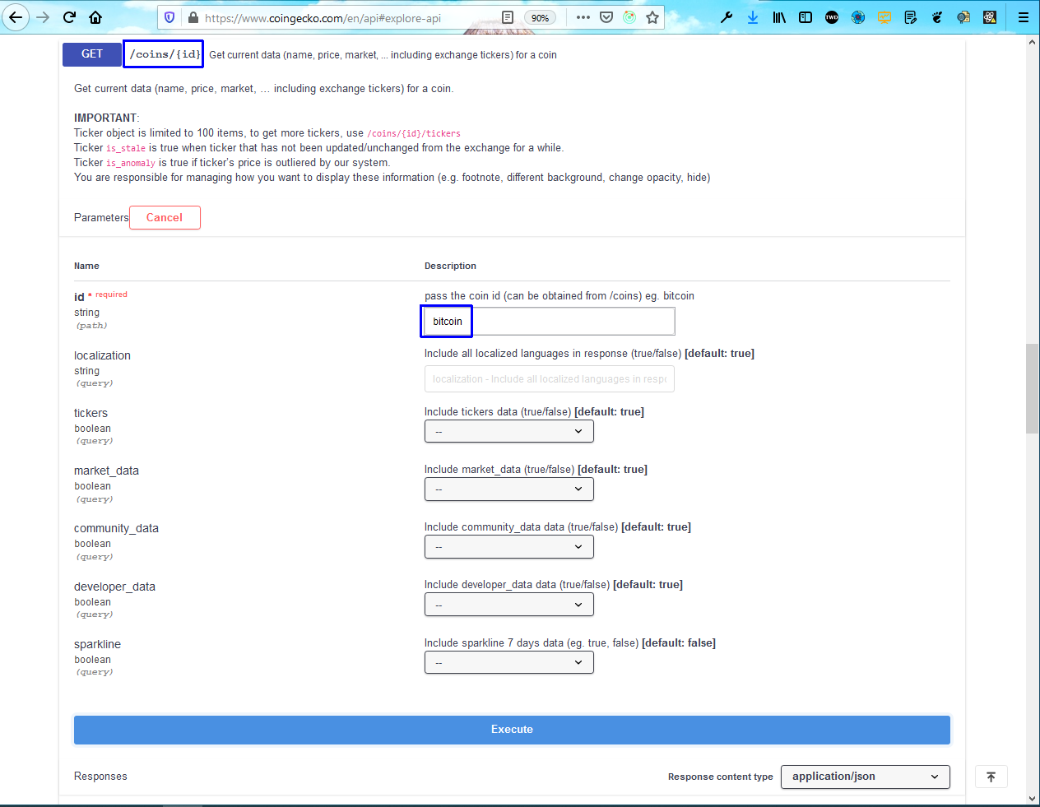Image resolution: width=1040 pixels, height=807 pixels.
Task: Bookmark this page with the star
Action: coord(652,17)
